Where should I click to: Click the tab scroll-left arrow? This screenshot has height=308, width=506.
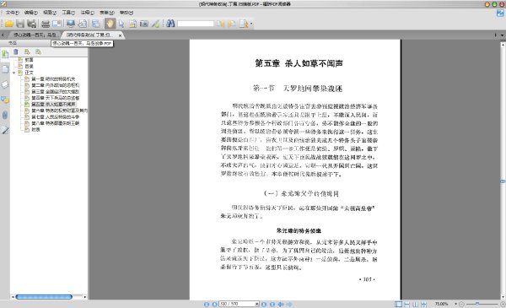point(3,35)
